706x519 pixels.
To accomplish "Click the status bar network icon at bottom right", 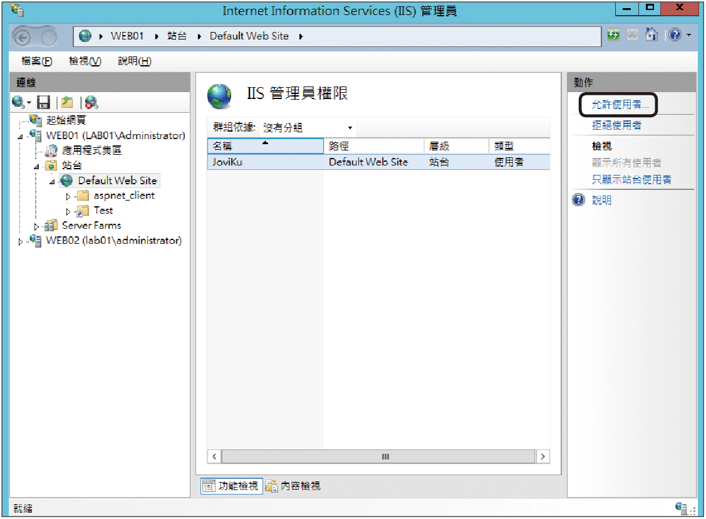I will tap(681, 508).
